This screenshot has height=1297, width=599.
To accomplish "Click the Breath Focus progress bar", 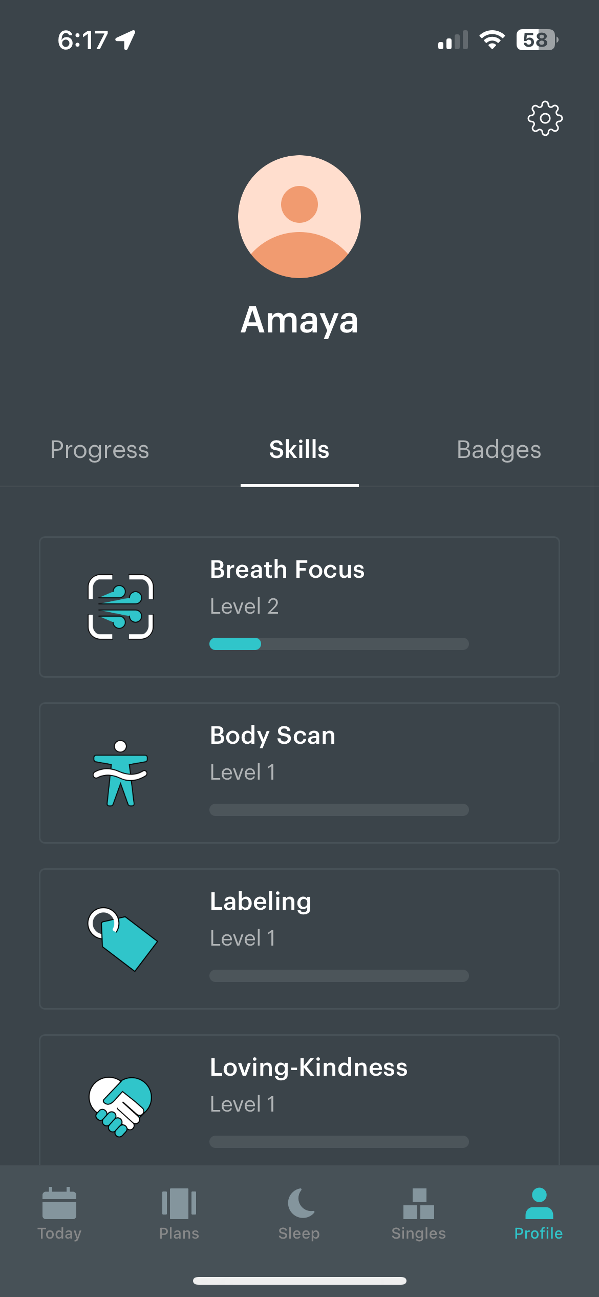I will click(339, 644).
